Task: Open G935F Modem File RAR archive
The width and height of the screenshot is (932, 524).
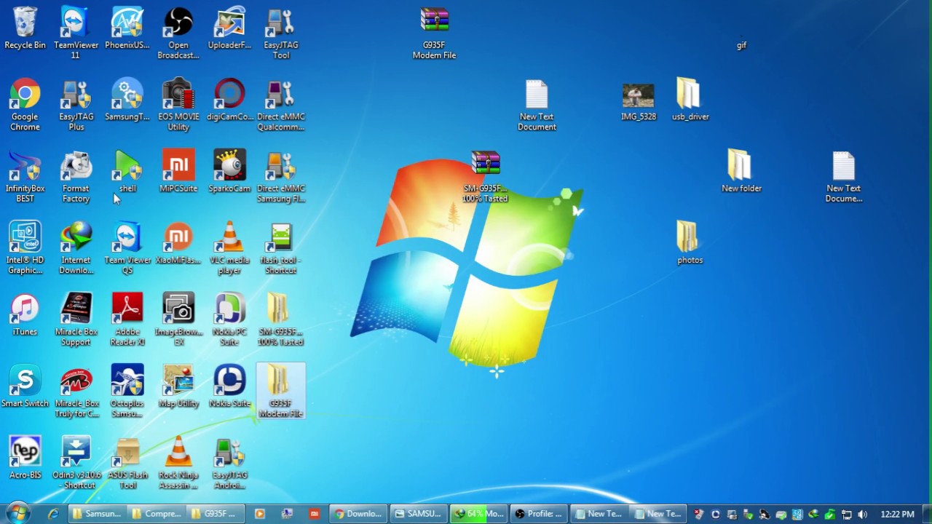Action: pyautogui.click(x=434, y=33)
